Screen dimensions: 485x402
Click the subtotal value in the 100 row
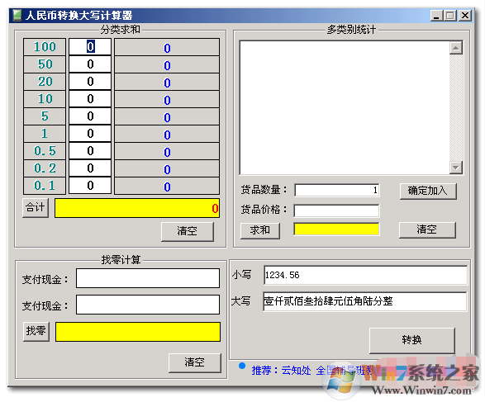pos(167,48)
